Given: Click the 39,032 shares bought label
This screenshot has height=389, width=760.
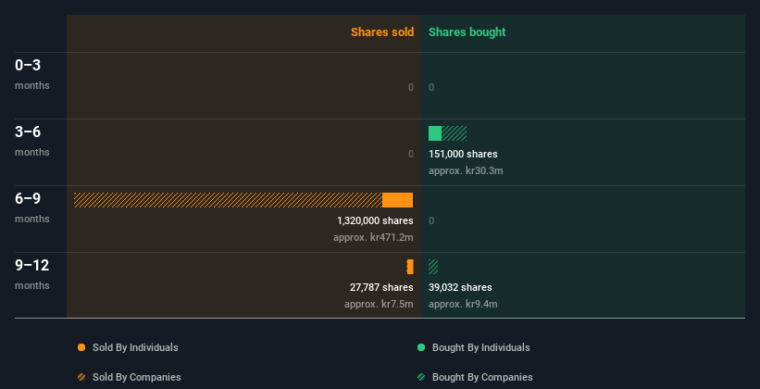Looking at the screenshot, I should pyautogui.click(x=460, y=287).
